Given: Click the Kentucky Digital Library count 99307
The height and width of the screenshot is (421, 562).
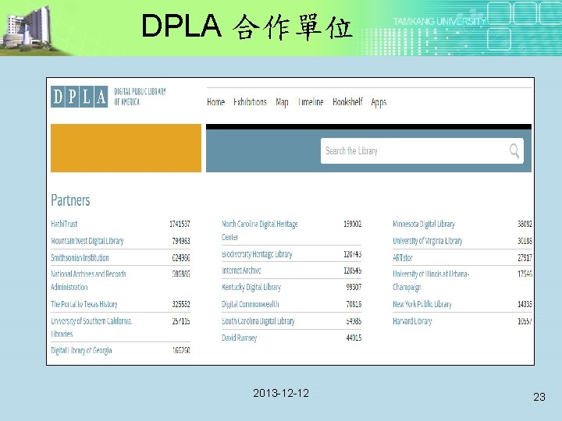Looking at the screenshot, I should [x=354, y=287].
